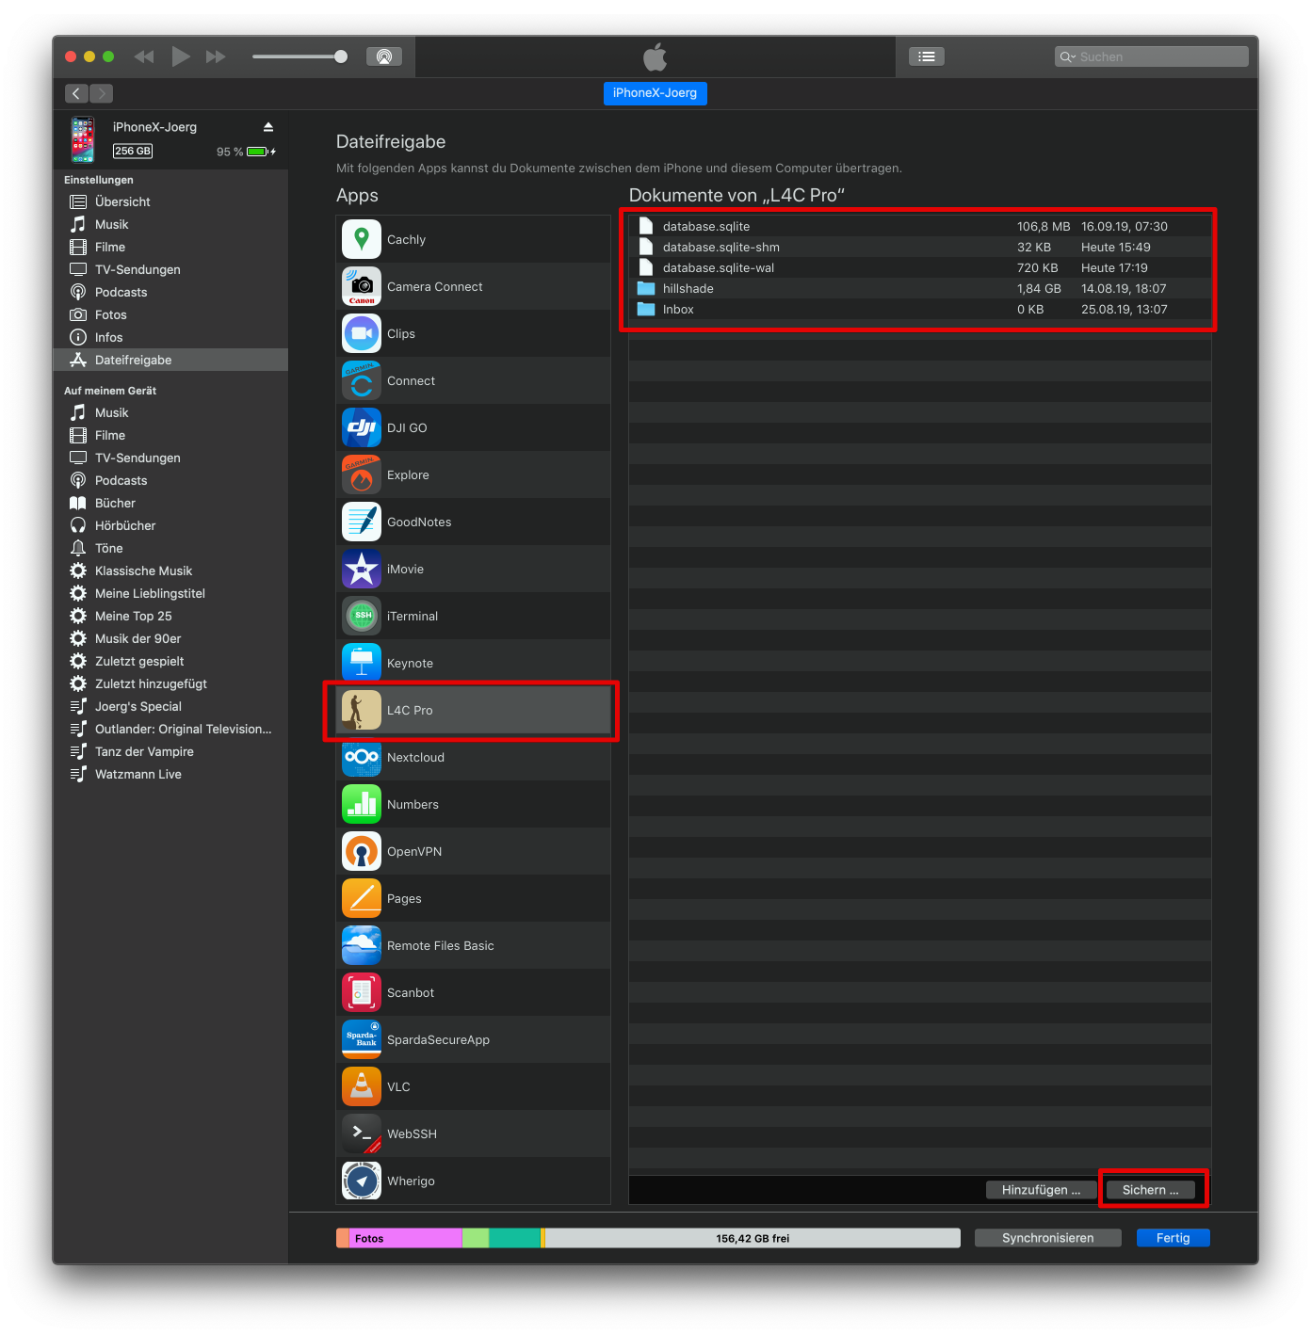Click the iPhoneX-Joerg device tab
The width and height of the screenshot is (1311, 1334).
coord(655,93)
